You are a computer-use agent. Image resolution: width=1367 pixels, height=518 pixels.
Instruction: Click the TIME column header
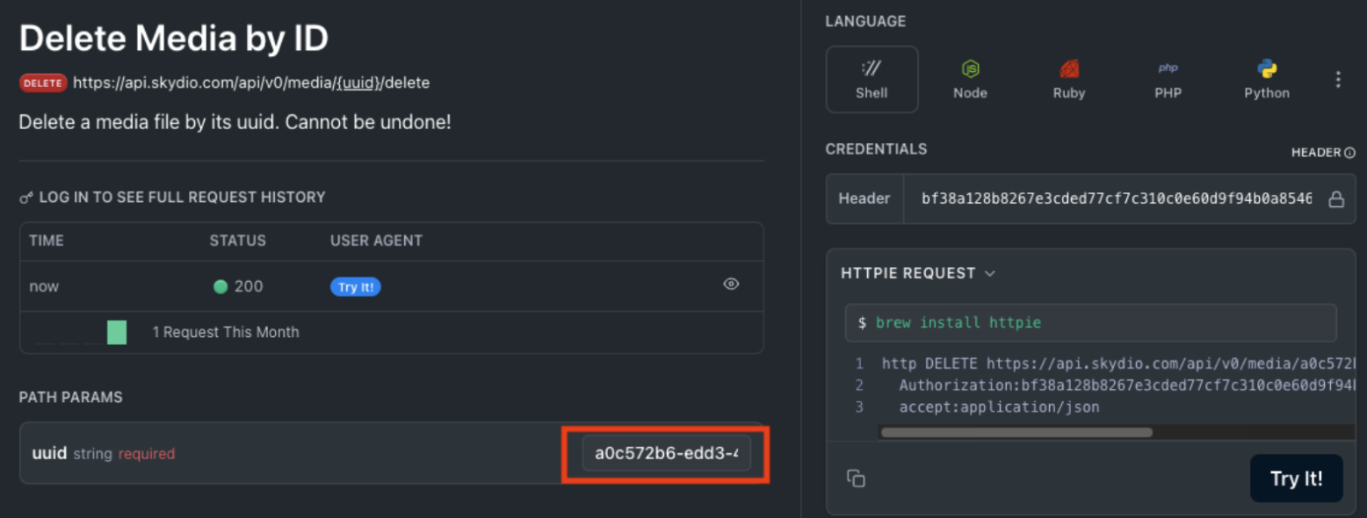tap(47, 241)
